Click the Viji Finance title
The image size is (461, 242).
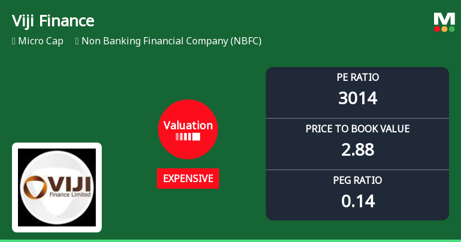coord(53,21)
